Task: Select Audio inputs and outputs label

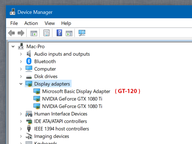Action: pos(62,54)
